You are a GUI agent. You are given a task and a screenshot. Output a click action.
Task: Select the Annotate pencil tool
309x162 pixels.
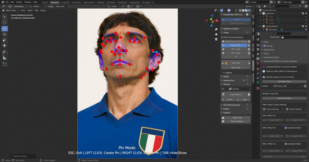point(5,52)
